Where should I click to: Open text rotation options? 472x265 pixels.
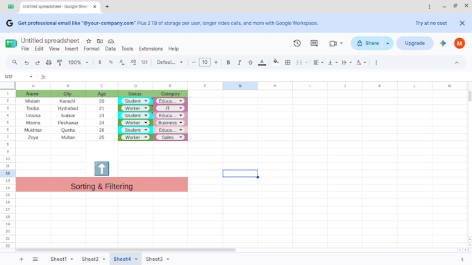pyautogui.click(x=361, y=62)
